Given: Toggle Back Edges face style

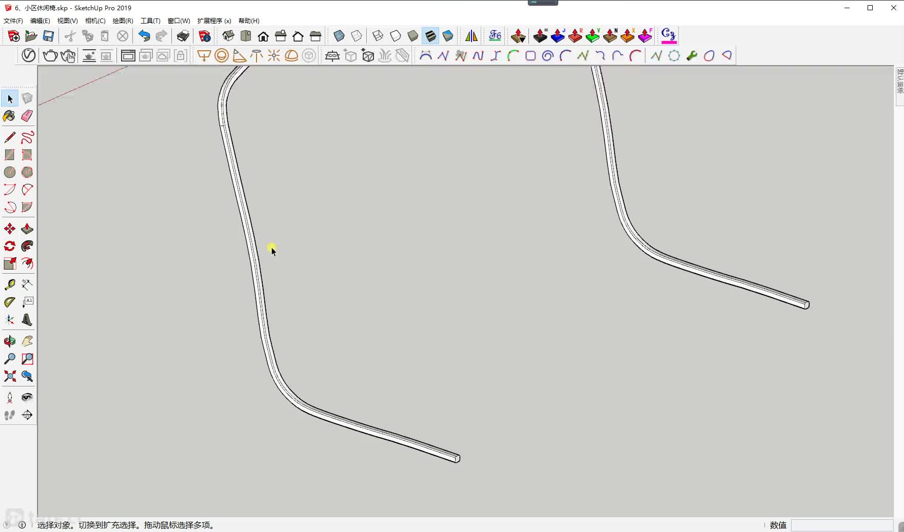Looking at the screenshot, I should (357, 36).
